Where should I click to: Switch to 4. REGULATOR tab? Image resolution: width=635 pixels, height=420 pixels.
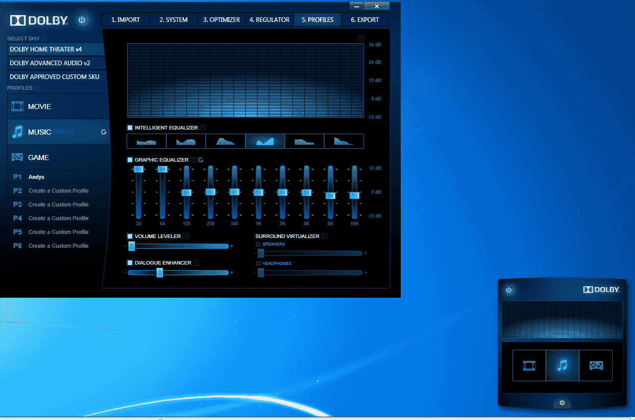(270, 20)
